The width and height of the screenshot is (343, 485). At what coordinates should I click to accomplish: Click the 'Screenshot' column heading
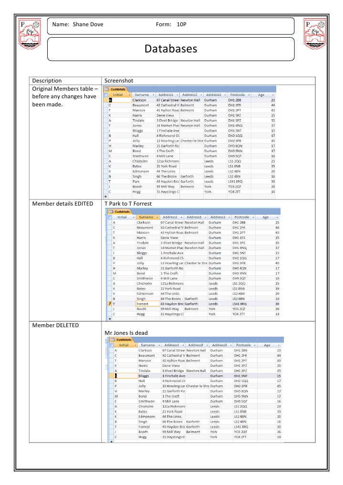(119, 81)
